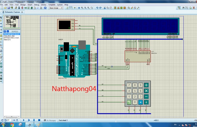The height and width of the screenshot is (127, 197).
Task: Click the New Sheet icon
Action: [x=190, y=8]
